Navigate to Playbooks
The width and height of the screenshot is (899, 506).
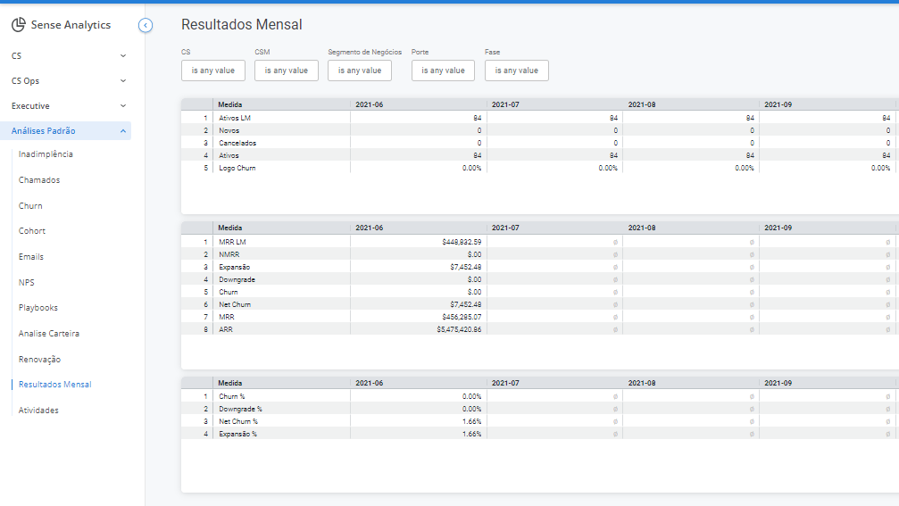38,308
